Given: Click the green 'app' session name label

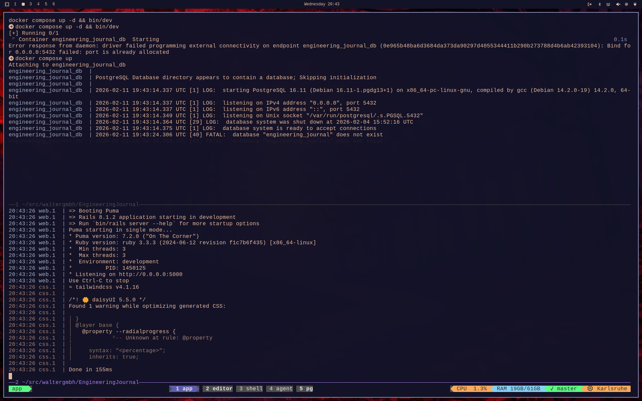Looking at the screenshot, I should pyautogui.click(x=17, y=389).
